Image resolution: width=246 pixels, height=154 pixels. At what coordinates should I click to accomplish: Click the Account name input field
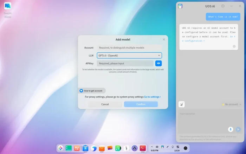(x=129, y=47)
